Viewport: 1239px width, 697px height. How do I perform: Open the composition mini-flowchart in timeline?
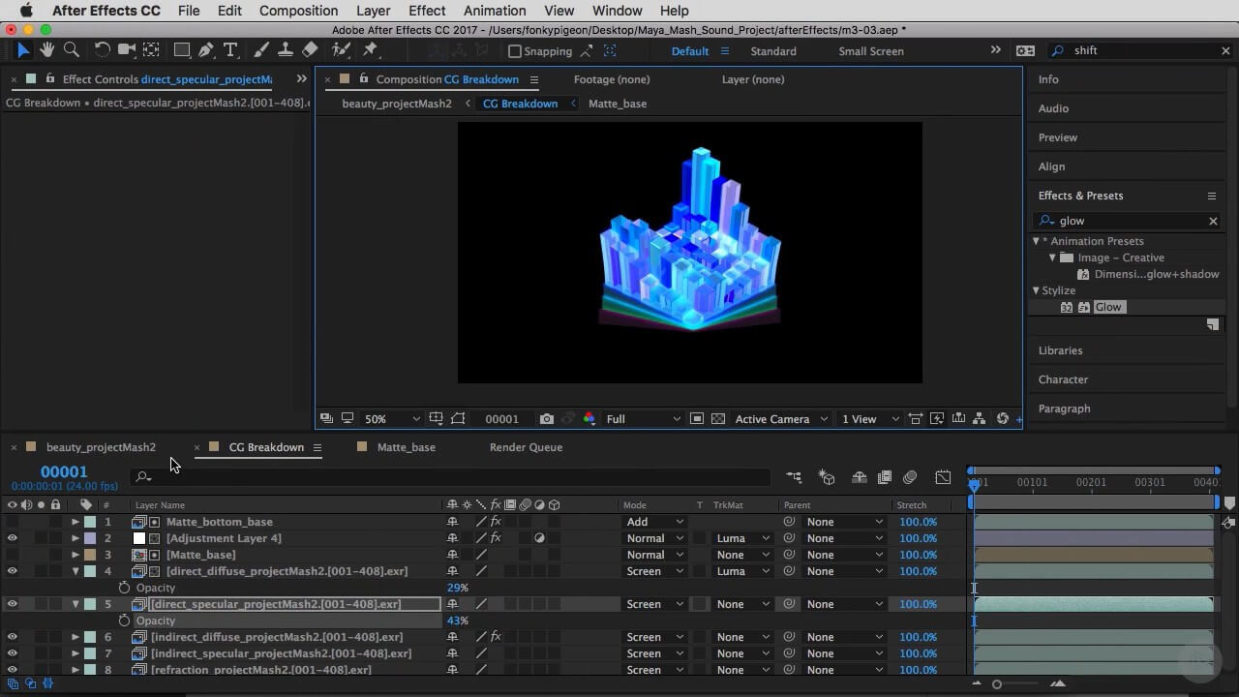click(x=794, y=477)
